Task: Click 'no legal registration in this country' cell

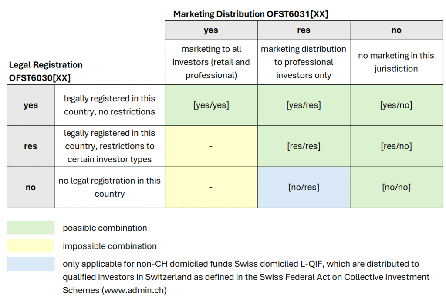Action: pyautogui.click(x=109, y=187)
